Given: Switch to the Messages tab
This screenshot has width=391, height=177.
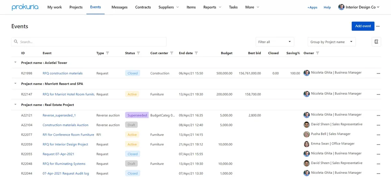Looking at the screenshot, I should click(x=120, y=7).
